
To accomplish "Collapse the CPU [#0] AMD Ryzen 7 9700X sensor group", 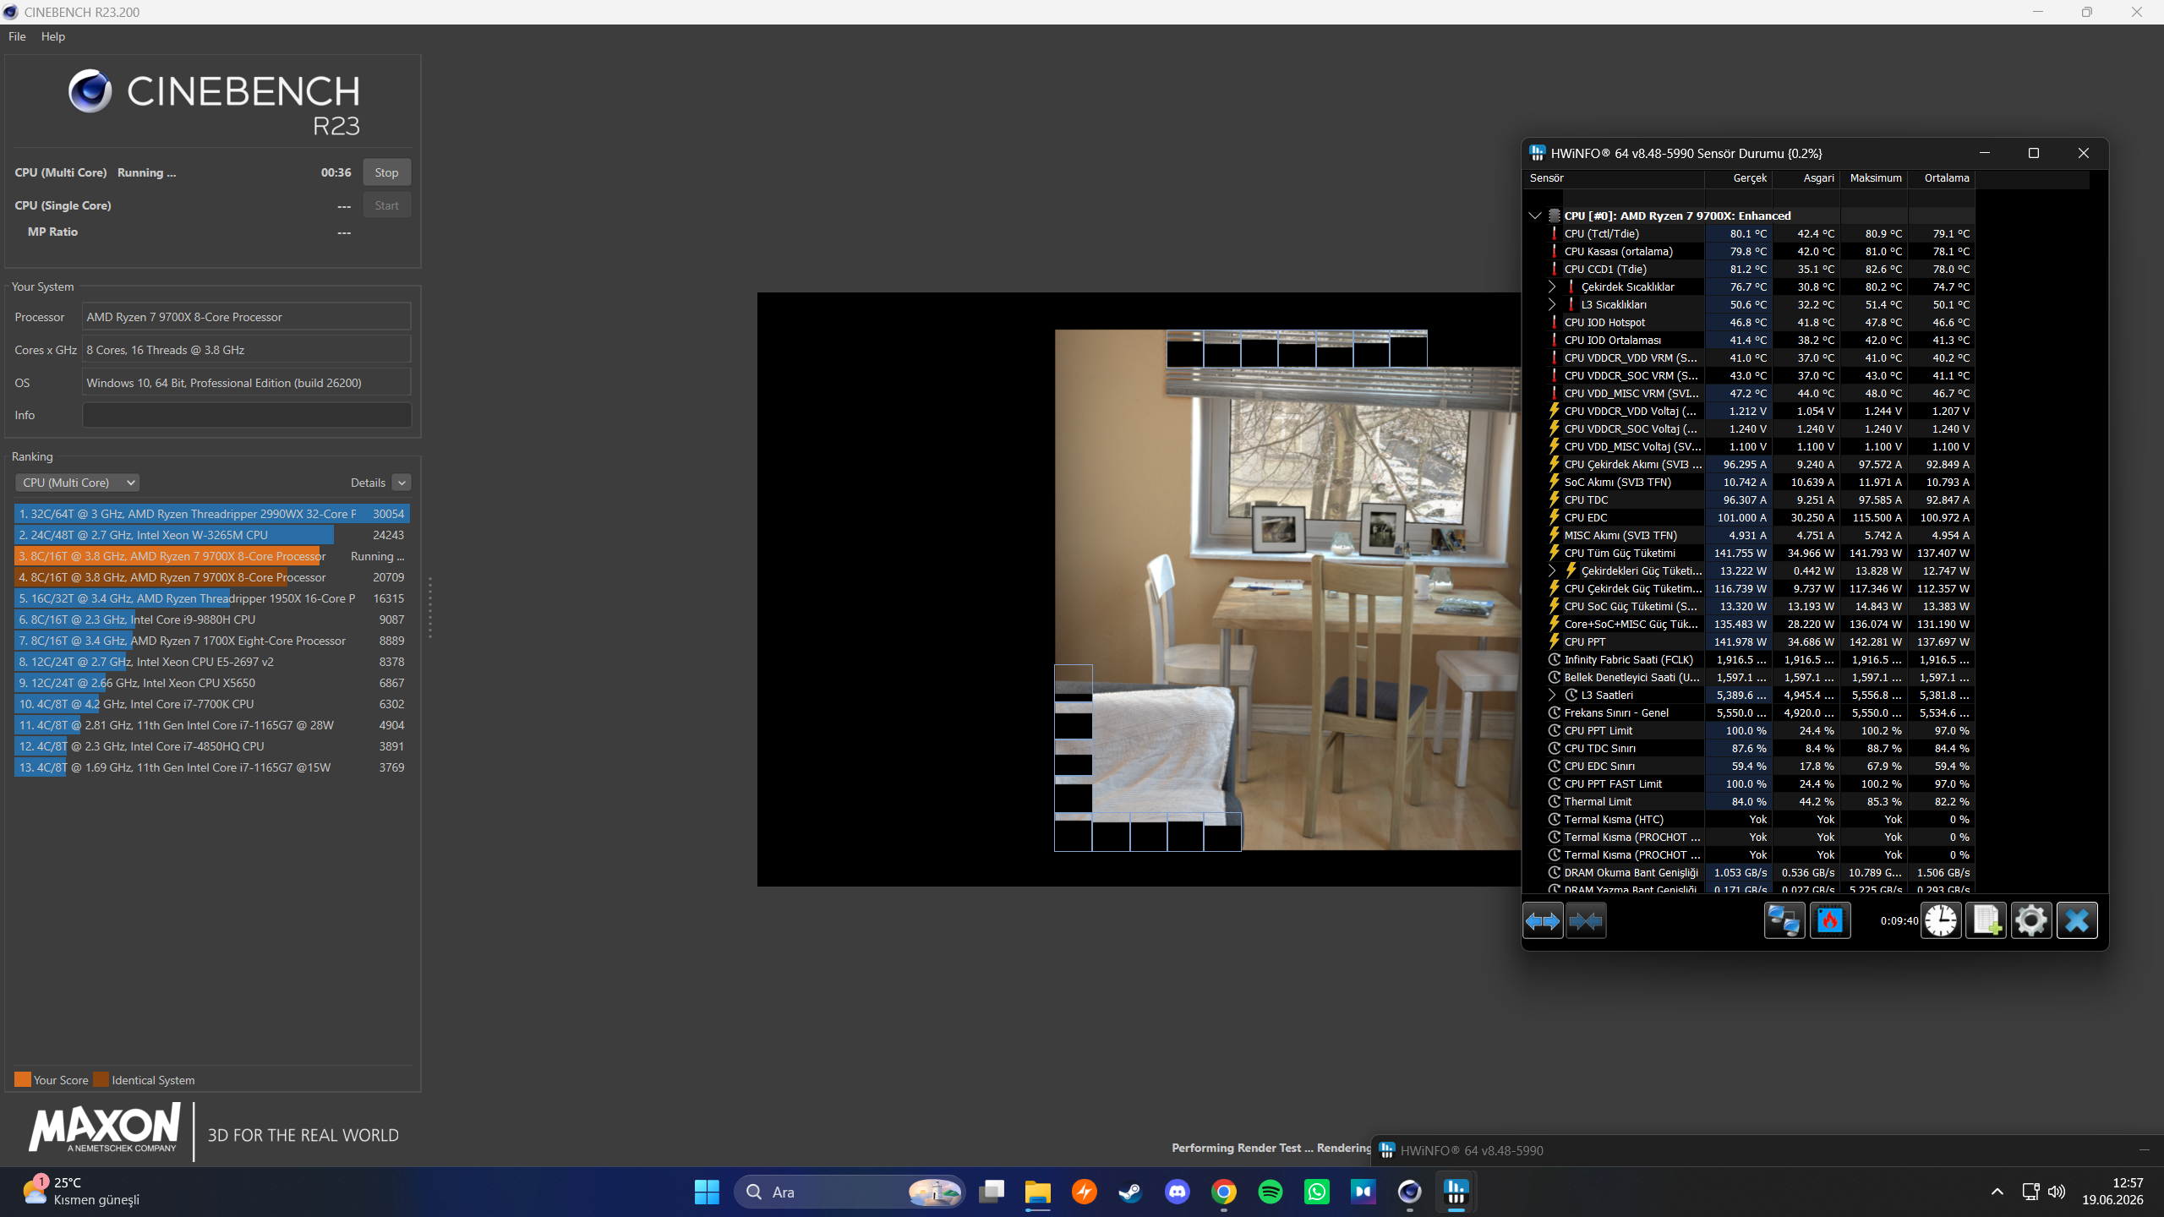I will point(1535,216).
